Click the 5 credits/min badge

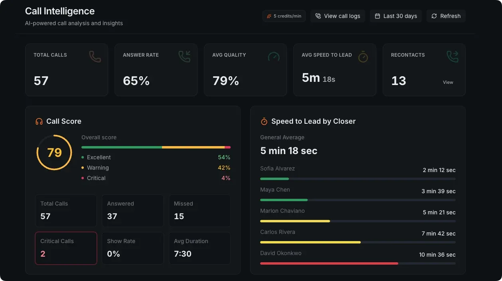pyautogui.click(x=284, y=16)
